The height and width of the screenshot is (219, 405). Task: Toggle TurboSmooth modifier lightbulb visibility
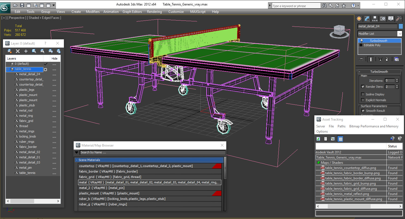point(362,41)
